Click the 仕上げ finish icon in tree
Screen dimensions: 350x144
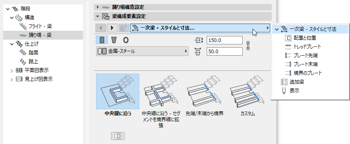19,44
